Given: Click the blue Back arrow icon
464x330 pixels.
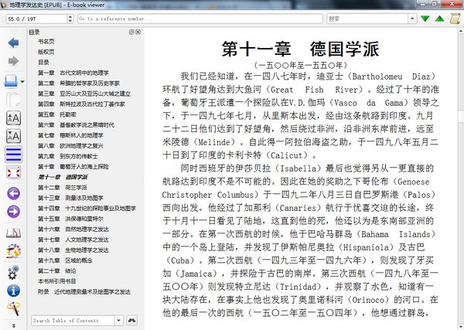Looking at the screenshot, I should pyautogui.click(x=13, y=43).
